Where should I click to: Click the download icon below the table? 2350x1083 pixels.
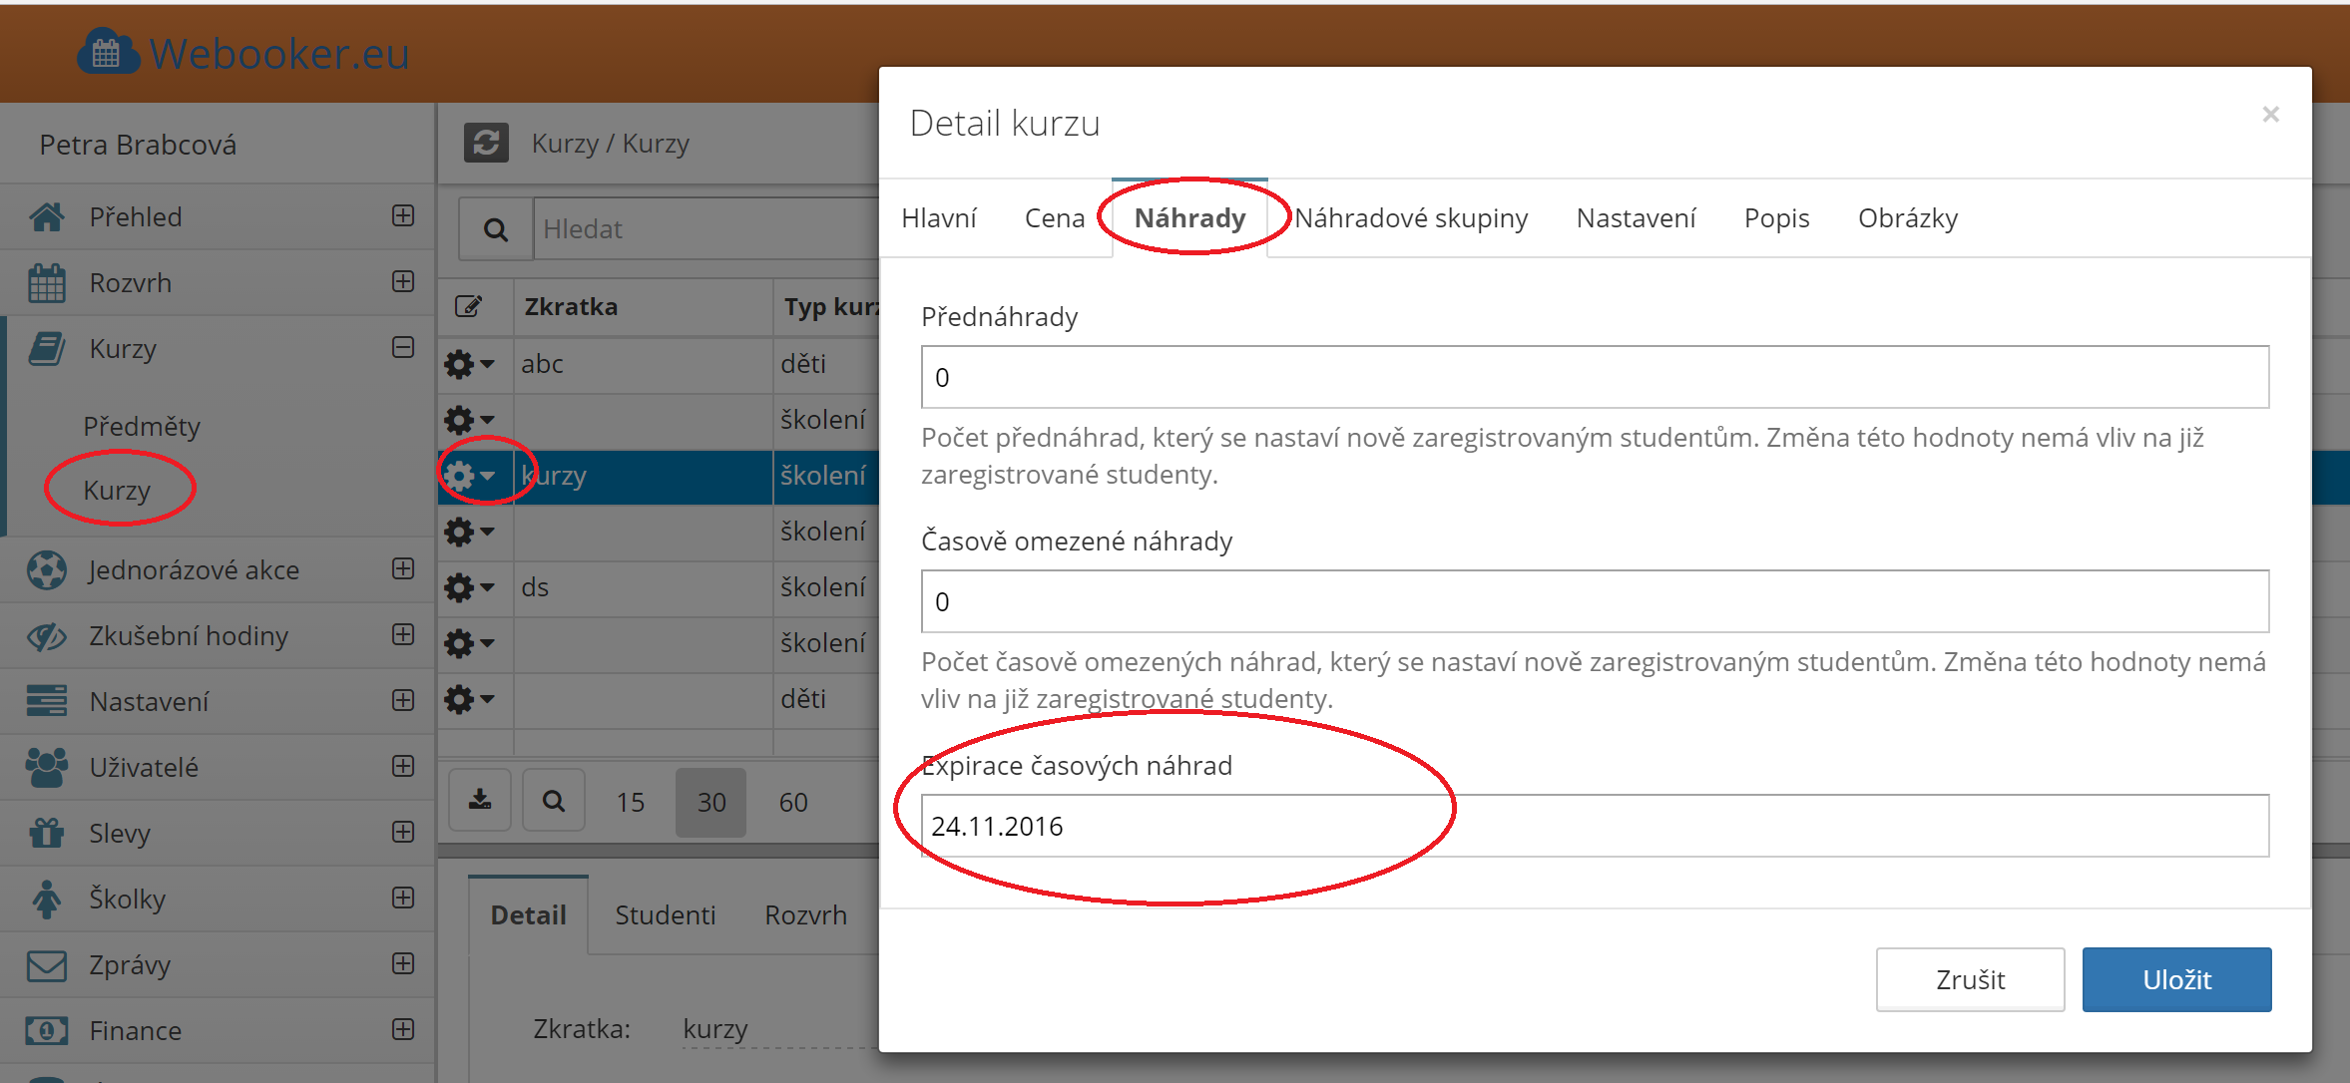[x=480, y=801]
